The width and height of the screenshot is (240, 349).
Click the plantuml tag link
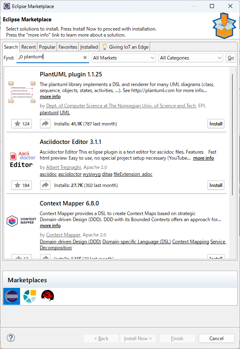(49, 113)
